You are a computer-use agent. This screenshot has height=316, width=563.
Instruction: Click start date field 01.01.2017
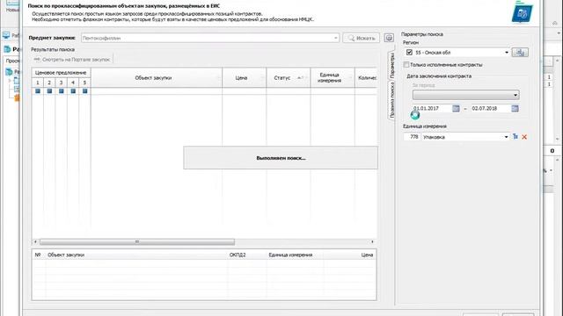tap(432, 108)
